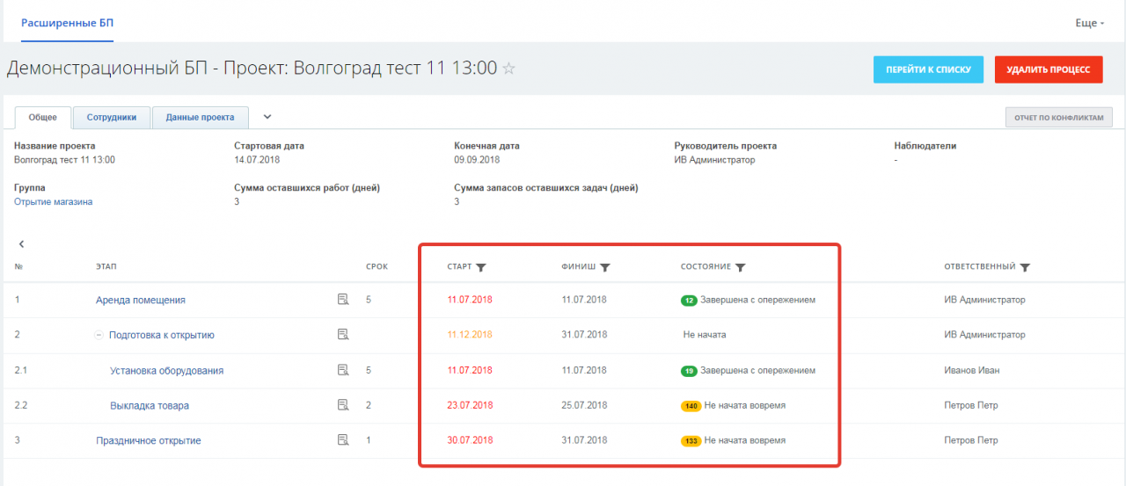Image resolution: width=1126 pixels, height=486 pixels.
Task: Click yellow badge 140 in Выкладка товара row
Action: click(x=691, y=406)
